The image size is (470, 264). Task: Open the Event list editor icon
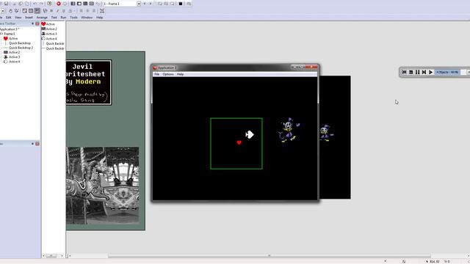point(92,4)
